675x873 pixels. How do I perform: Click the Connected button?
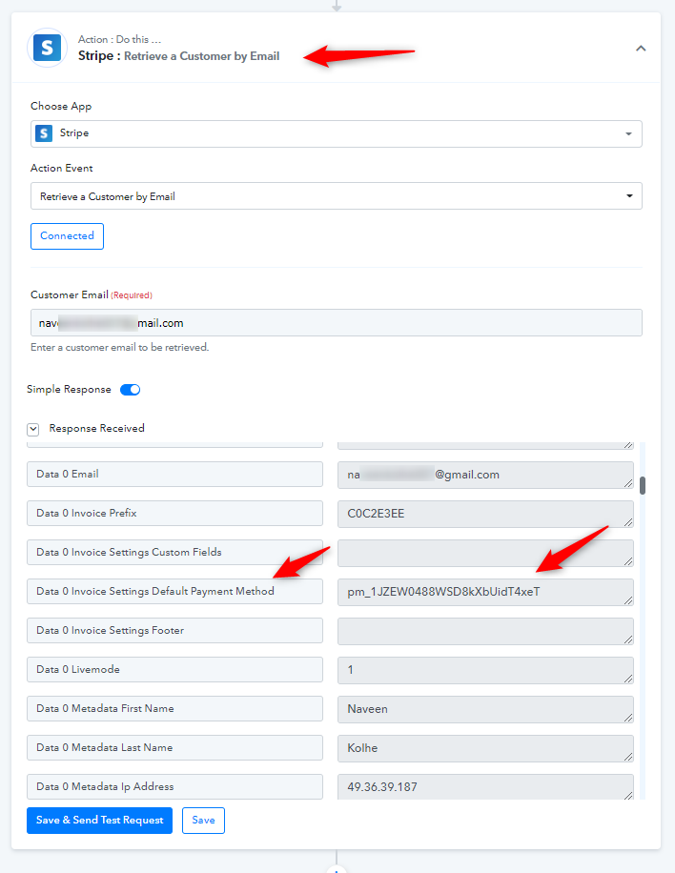click(67, 236)
